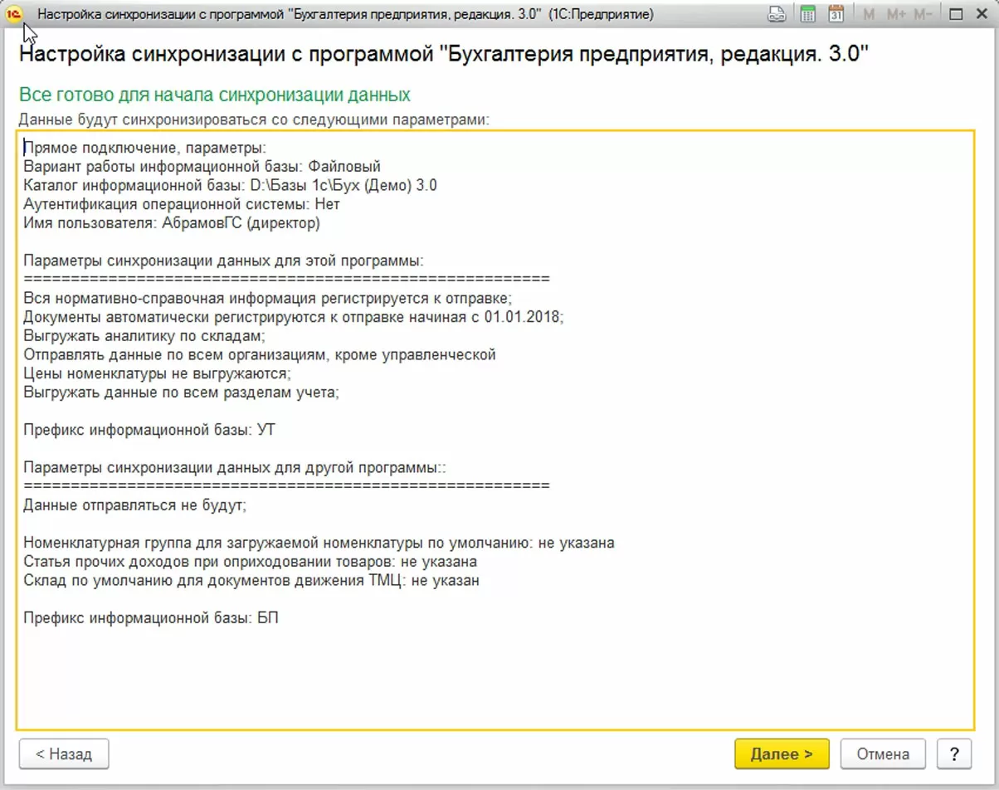This screenshot has height=790, width=999.
Task: Open help with the question mark button
Action: tap(954, 754)
